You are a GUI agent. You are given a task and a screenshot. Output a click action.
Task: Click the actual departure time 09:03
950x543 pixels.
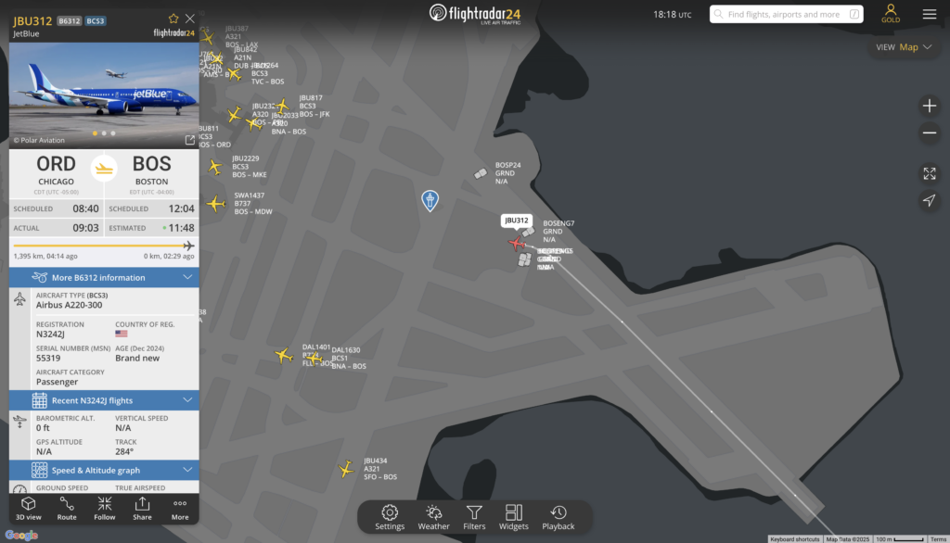85,228
